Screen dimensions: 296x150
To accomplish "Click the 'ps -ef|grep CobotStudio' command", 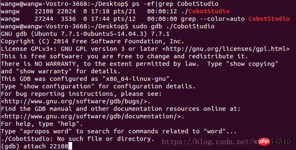I will click(x=175, y=4).
